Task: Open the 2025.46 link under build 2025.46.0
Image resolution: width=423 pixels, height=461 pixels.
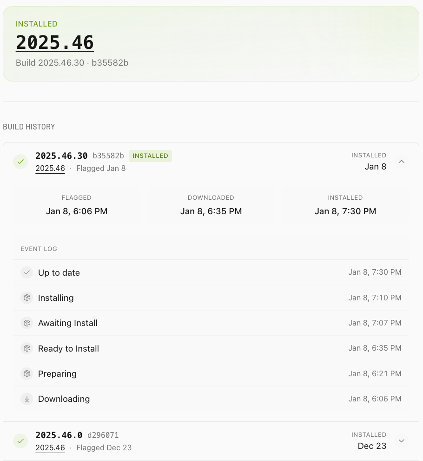Action: coord(50,447)
